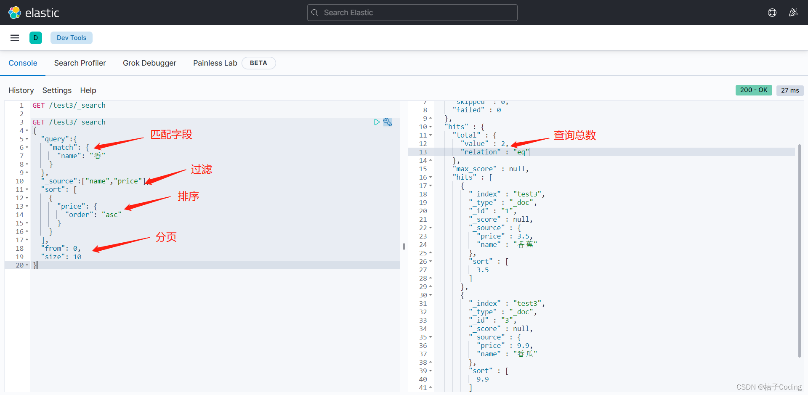The image size is (808, 395).
Task: Collapse the request body at line 4
Action: click(x=27, y=131)
